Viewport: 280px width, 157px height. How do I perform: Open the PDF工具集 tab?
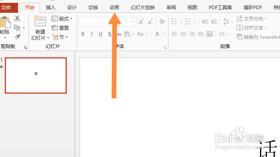[220, 8]
